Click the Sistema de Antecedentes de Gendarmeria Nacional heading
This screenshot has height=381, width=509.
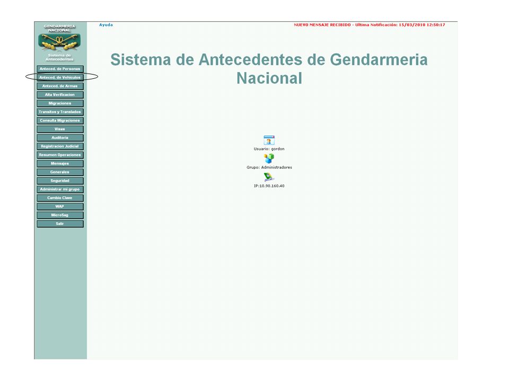pos(269,69)
